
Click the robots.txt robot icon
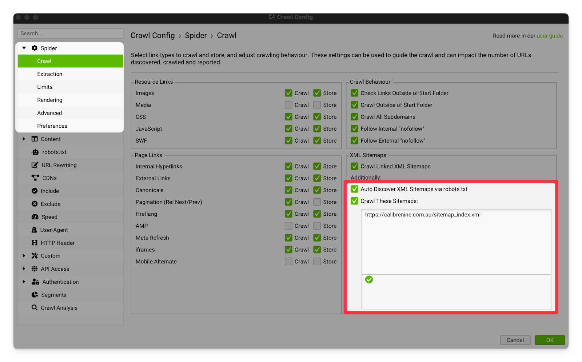tap(35, 152)
